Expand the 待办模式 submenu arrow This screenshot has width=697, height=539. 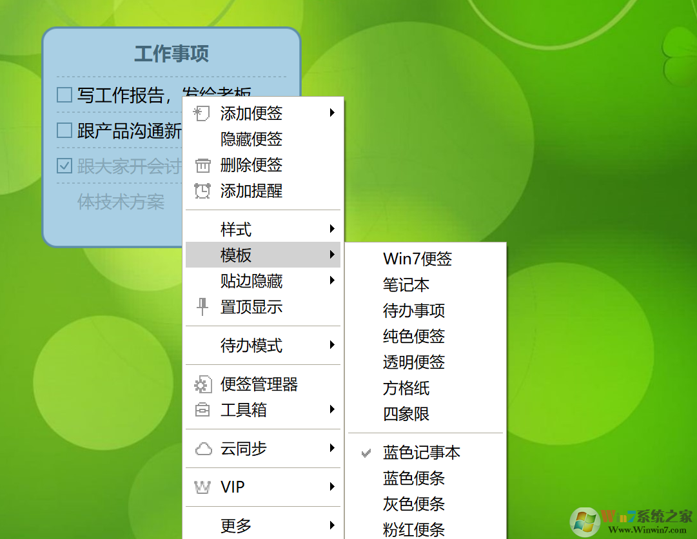pyautogui.click(x=332, y=346)
